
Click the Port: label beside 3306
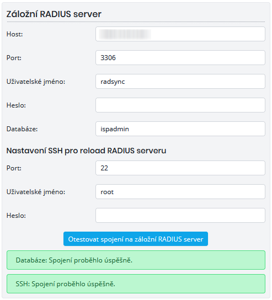(x=14, y=58)
